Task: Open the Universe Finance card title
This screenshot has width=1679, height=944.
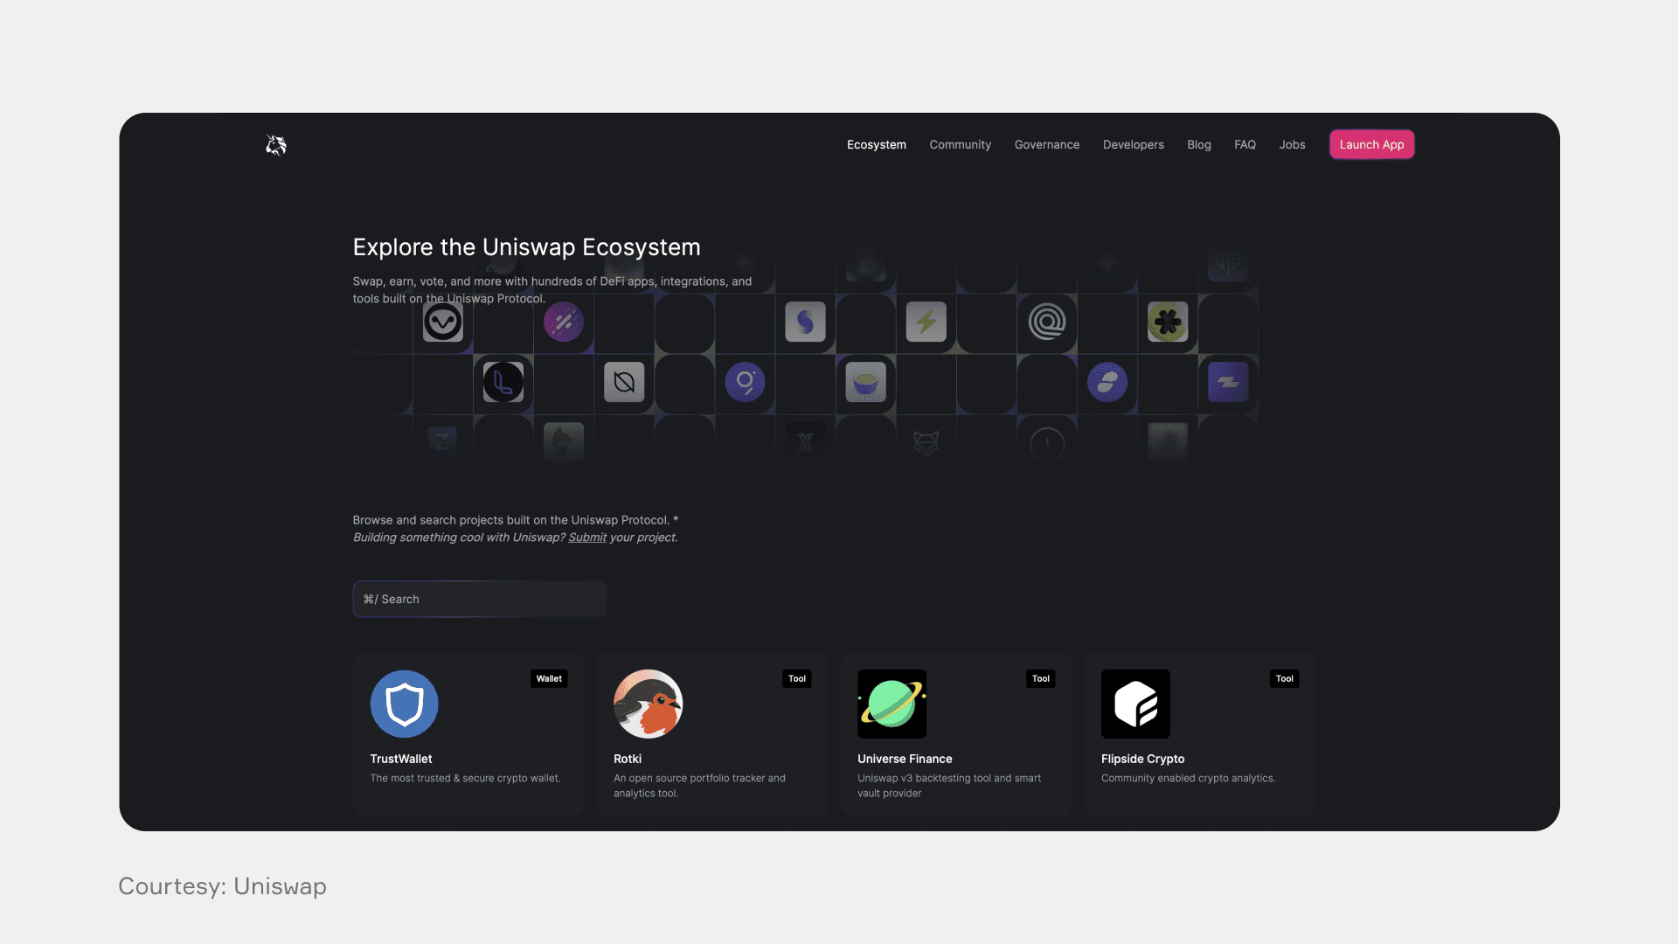Action: pos(905,760)
